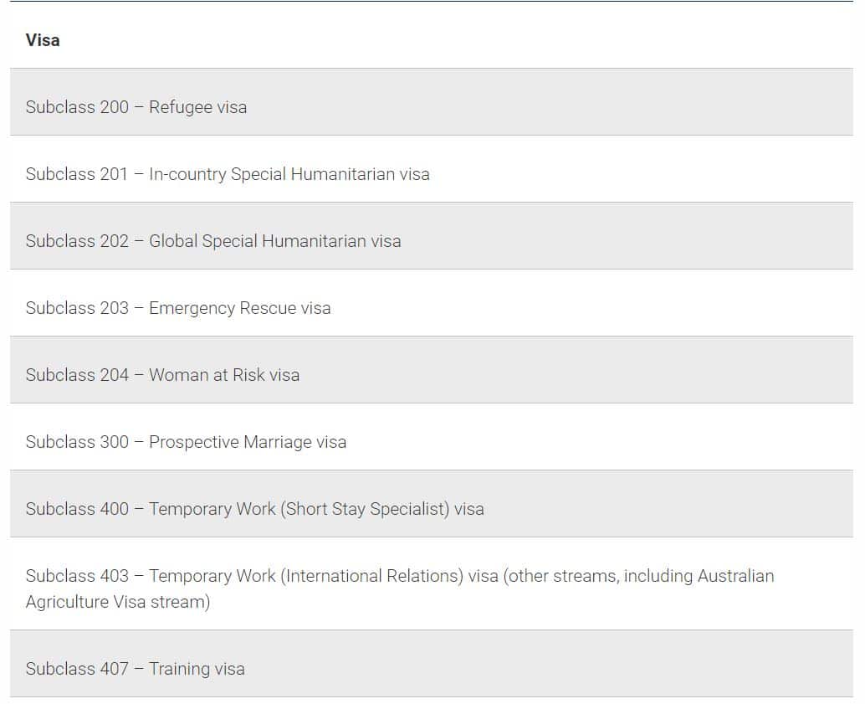This screenshot has height=704, width=865.
Task: Click the 'Subclass 200' text
Action: pos(77,107)
